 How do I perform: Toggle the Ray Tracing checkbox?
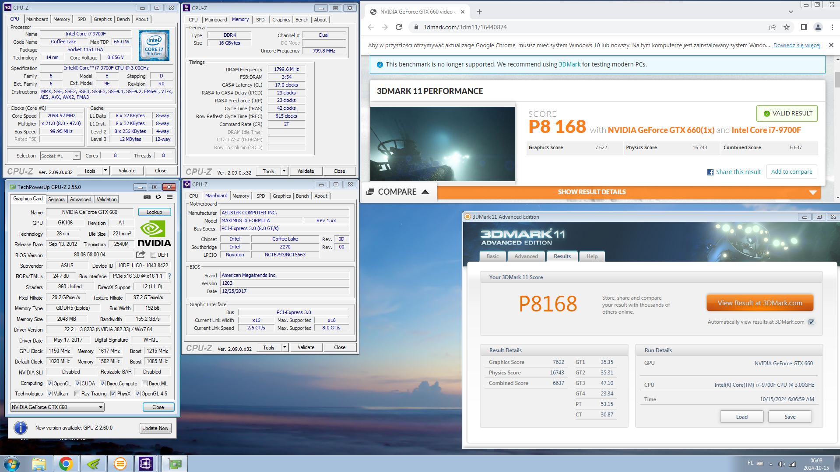(77, 393)
